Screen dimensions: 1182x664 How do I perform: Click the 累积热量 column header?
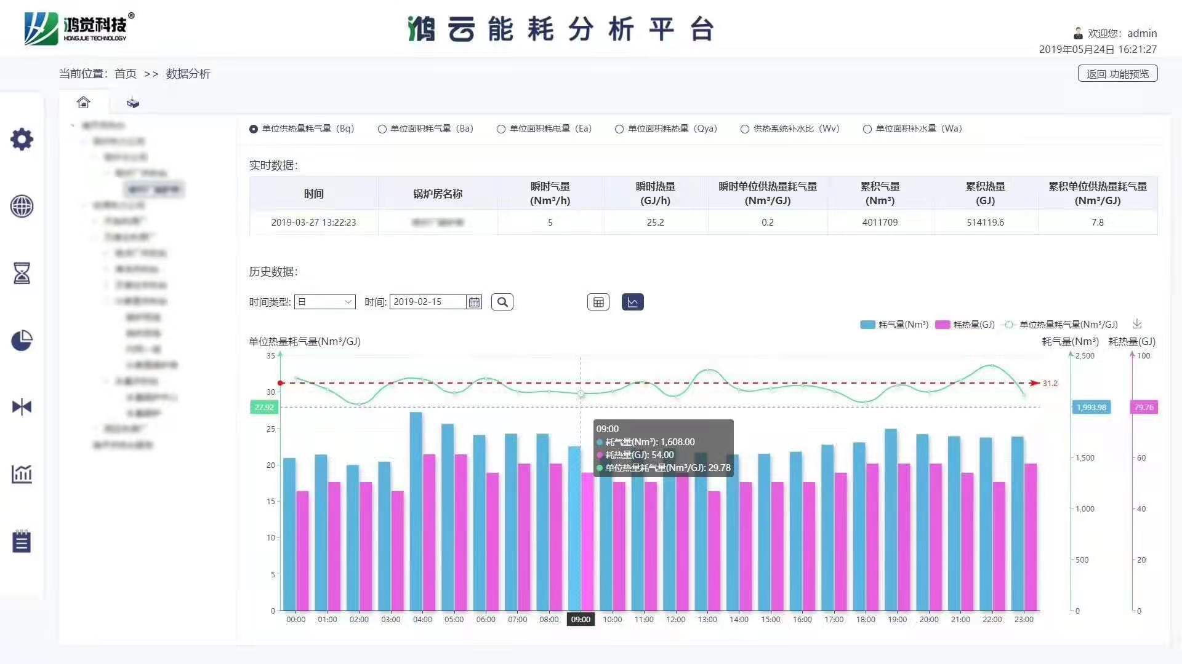(x=985, y=194)
